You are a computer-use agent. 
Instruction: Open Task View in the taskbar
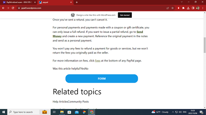pyautogui.click(x=54, y=112)
